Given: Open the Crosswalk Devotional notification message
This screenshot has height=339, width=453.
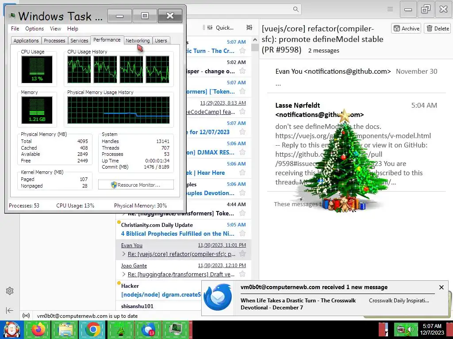Looking at the screenshot, I should pos(298,304).
